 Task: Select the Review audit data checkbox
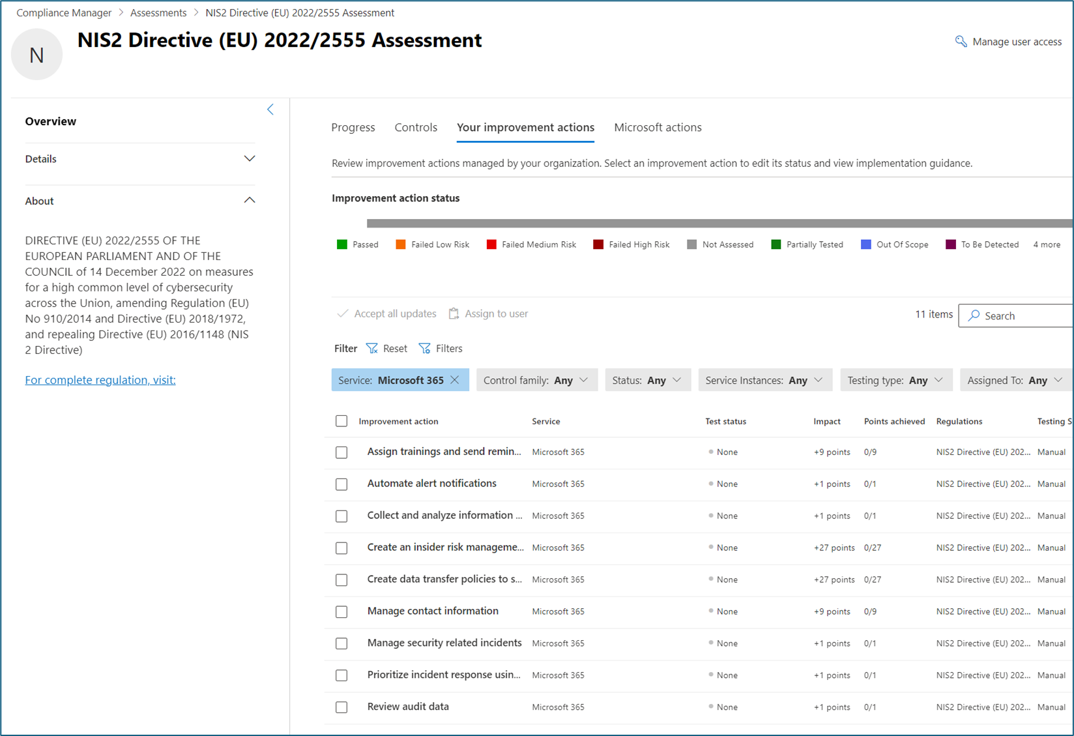coord(341,707)
